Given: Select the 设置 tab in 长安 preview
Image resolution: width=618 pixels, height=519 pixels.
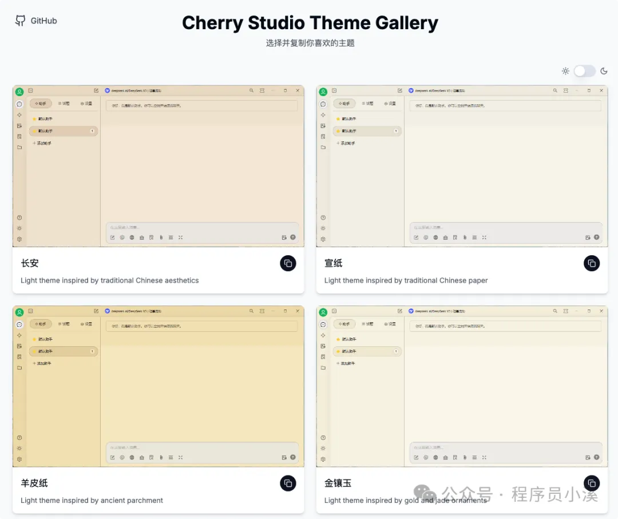Looking at the screenshot, I should (x=86, y=104).
